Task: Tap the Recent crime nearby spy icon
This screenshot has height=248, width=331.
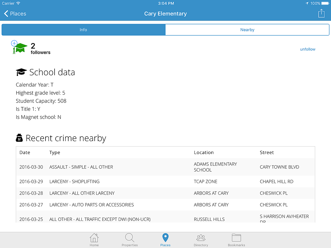Action: [x=19, y=138]
